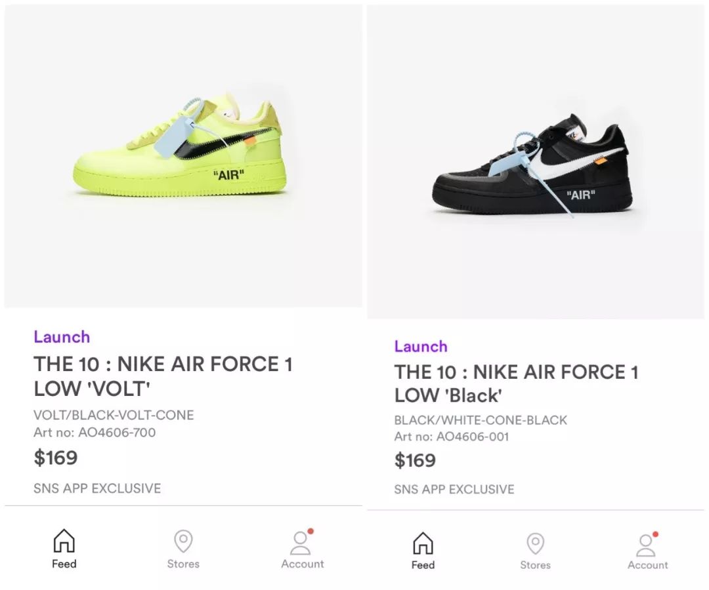Click the red notification dot on right Account
Image resolution: width=709 pixels, height=590 pixels.
[x=655, y=534]
